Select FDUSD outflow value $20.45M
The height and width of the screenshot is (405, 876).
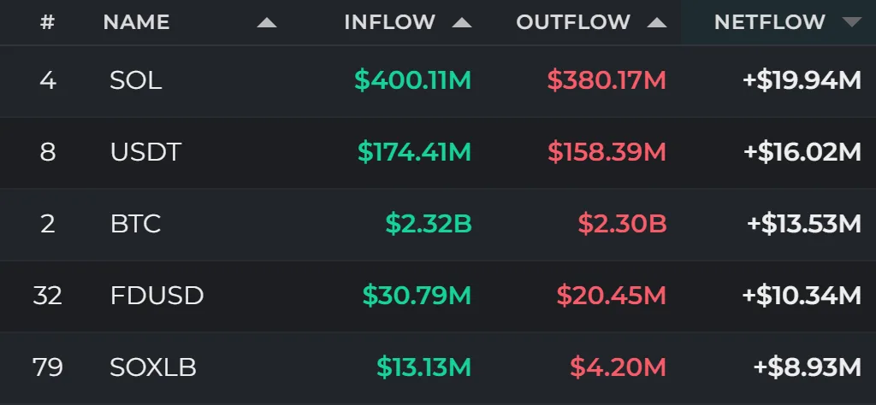tap(612, 296)
